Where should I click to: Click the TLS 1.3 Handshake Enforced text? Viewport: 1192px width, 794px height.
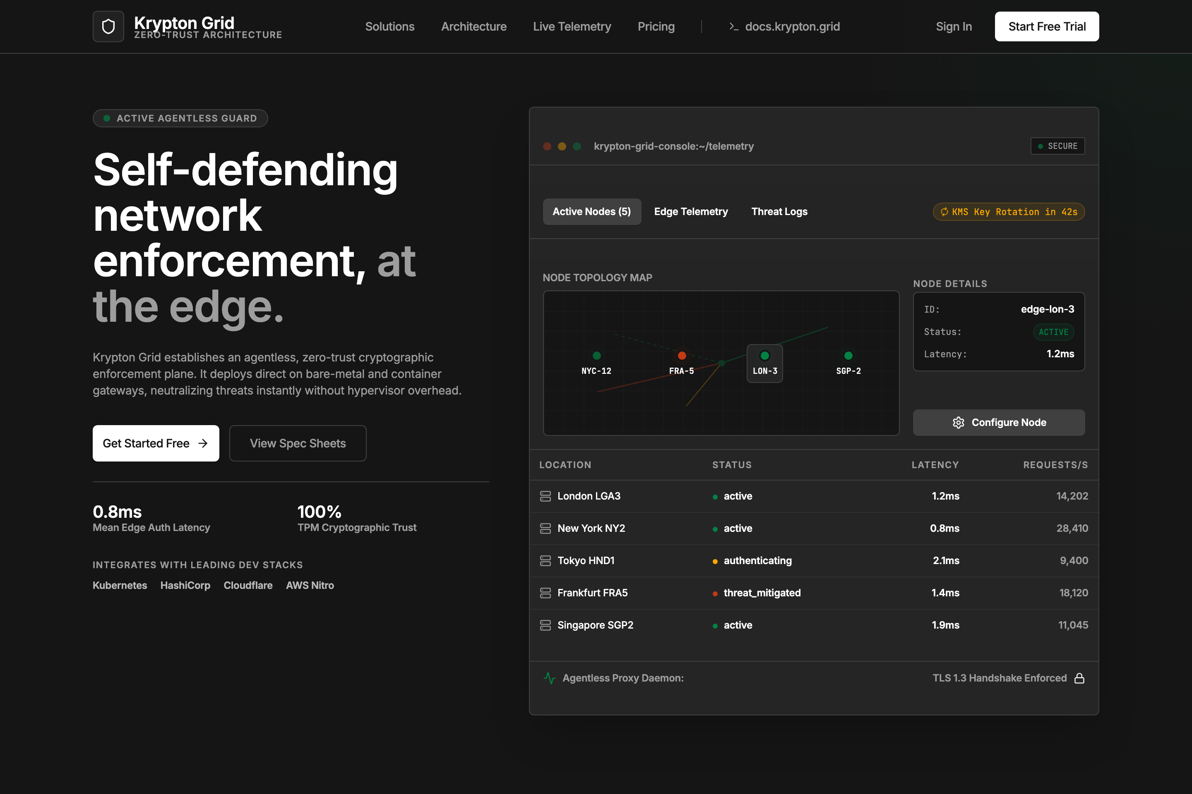(x=1000, y=678)
